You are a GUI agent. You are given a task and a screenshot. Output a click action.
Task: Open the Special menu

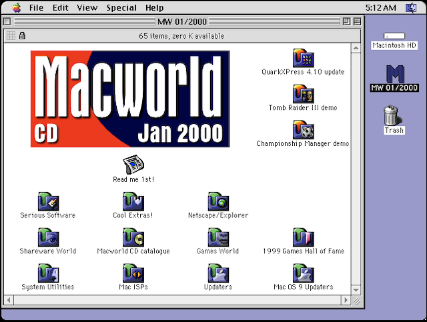[x=121, y=7]
